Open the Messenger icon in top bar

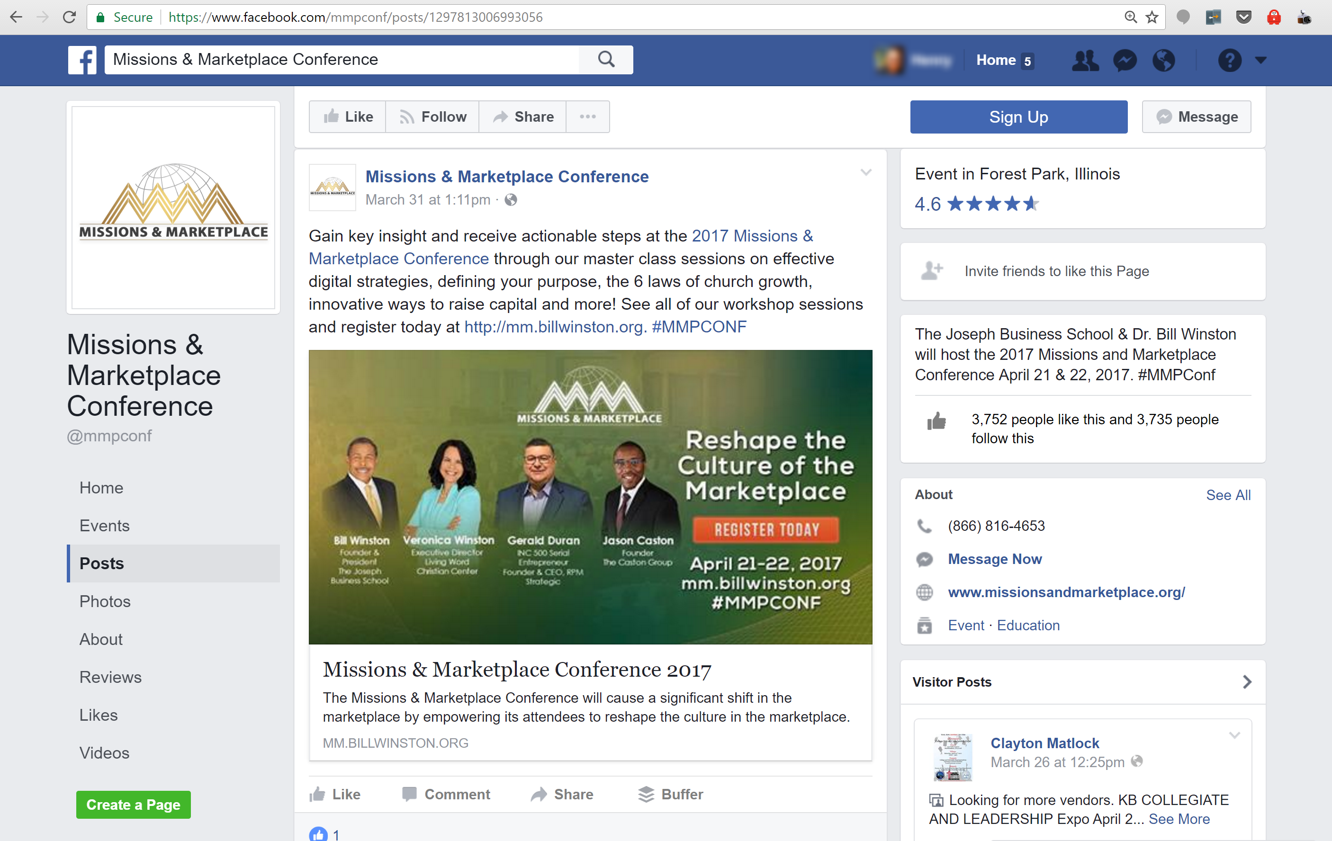click(1125, 60)
